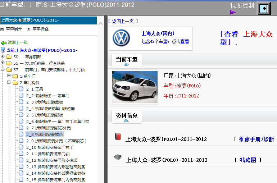Viewport: 277px width, 183px height.
Task: Click document icon for 2_11 拆卸和安装车门锁
Action: point(21,154)
